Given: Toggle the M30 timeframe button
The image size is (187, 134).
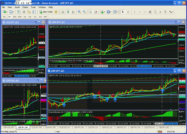Looking at the screenshot, I should click(x=20, y=17).
